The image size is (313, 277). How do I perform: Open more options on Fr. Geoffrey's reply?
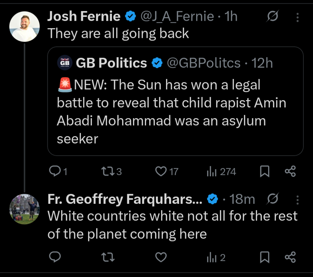297,200
